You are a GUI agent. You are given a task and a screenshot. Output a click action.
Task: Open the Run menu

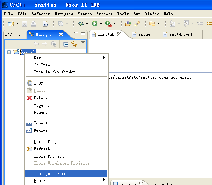[x=137, y=14]
